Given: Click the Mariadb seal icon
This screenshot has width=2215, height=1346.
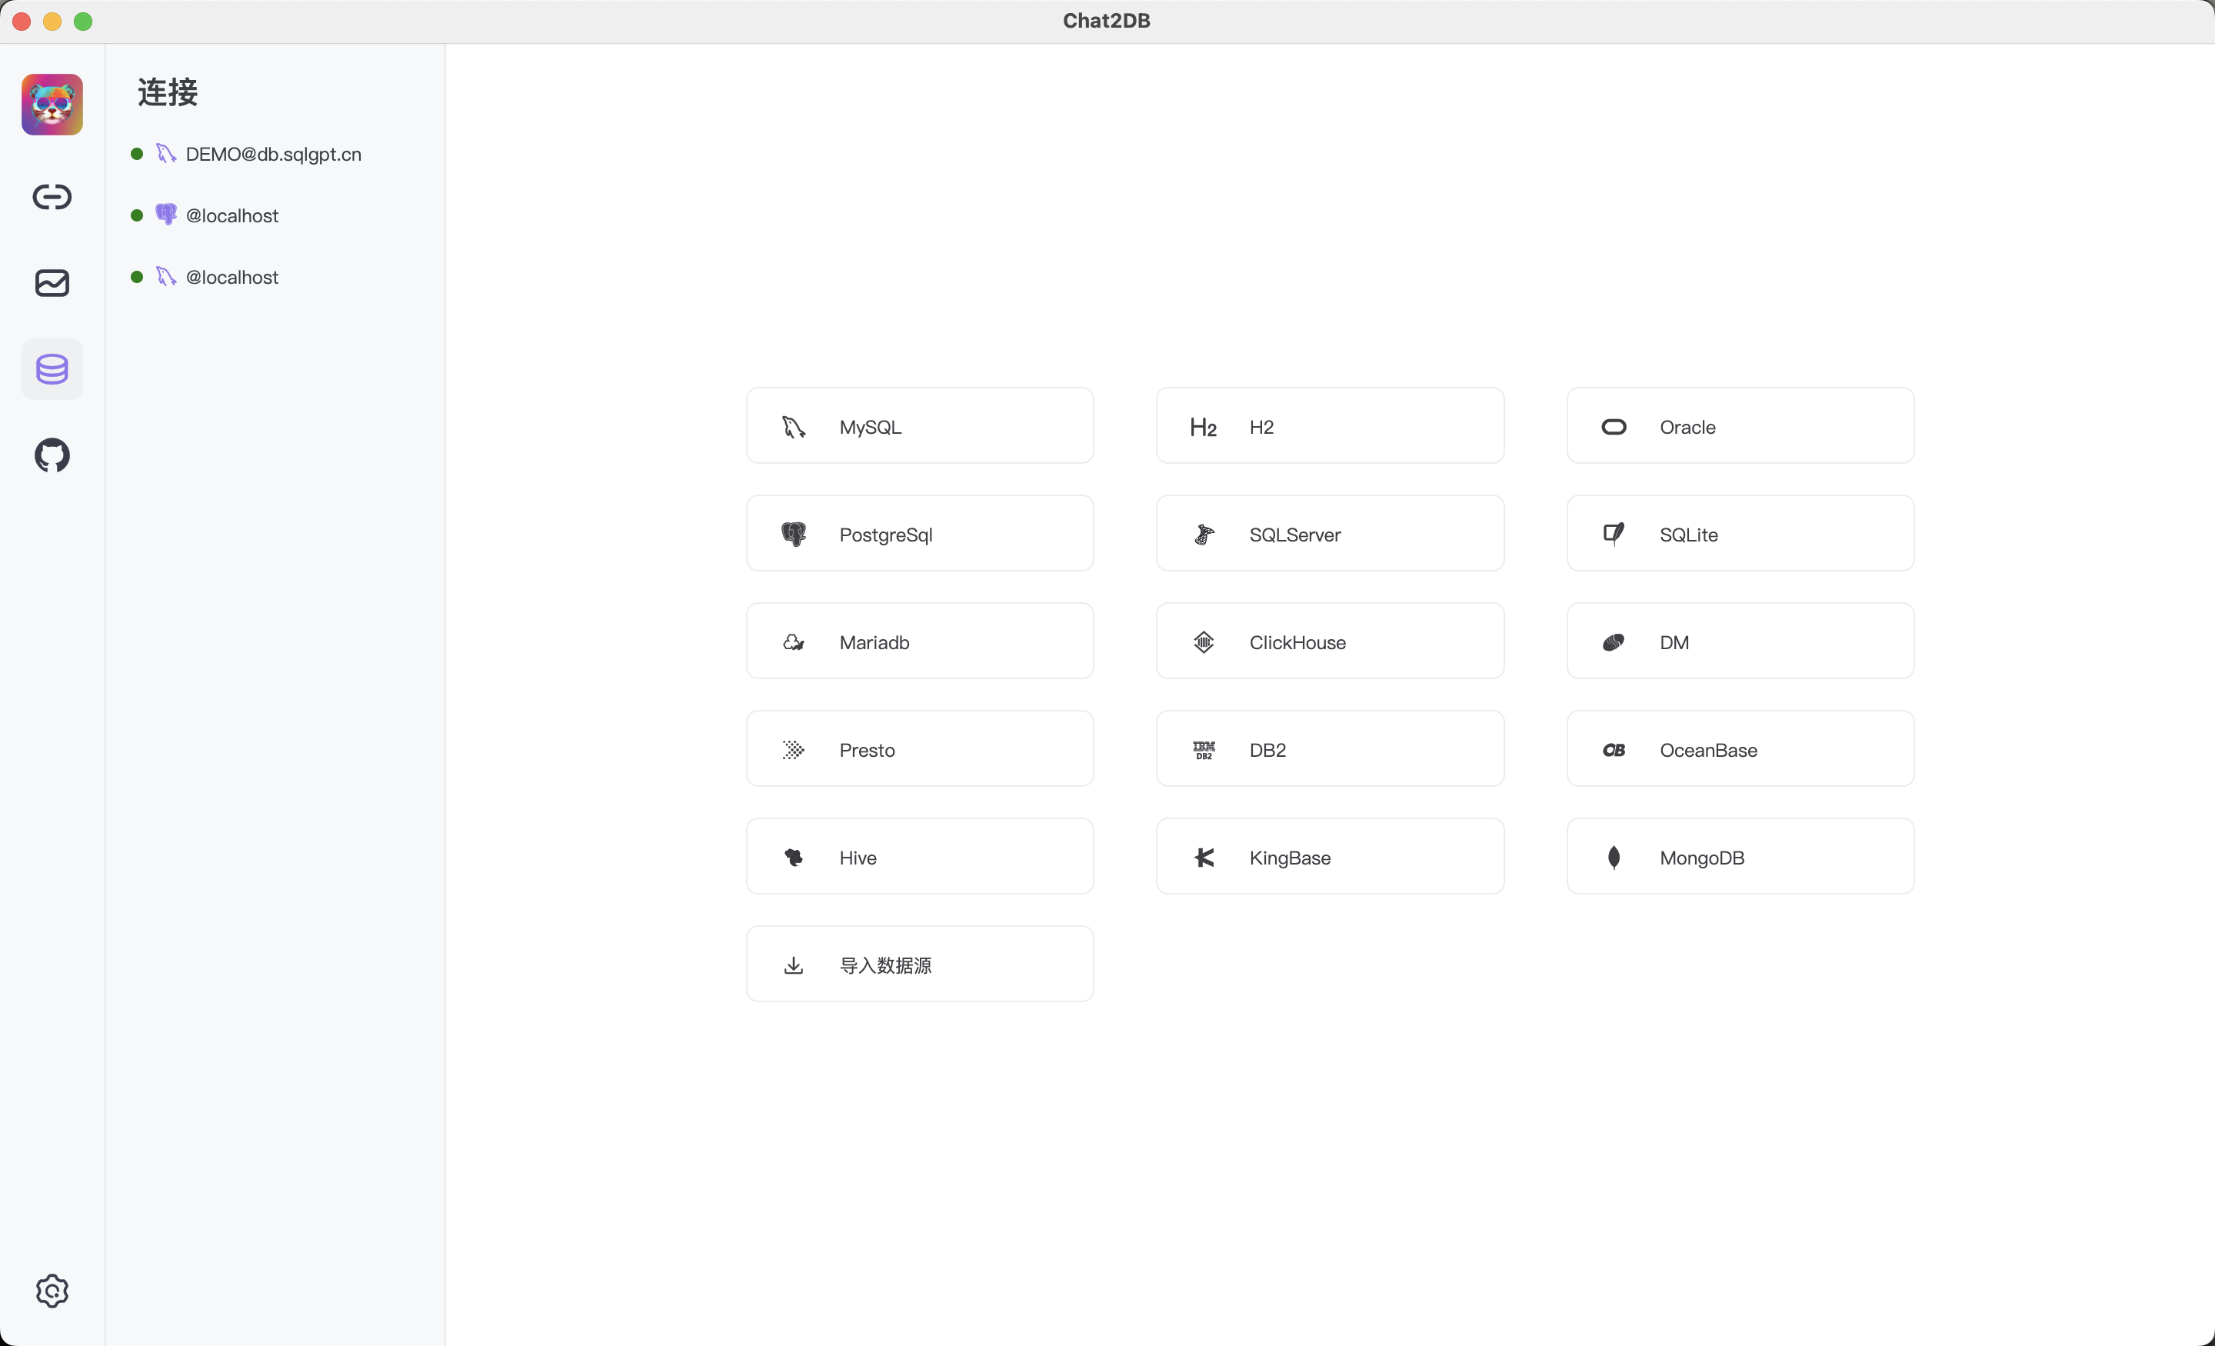Looking at the screenshot, I should click(794, 642).
